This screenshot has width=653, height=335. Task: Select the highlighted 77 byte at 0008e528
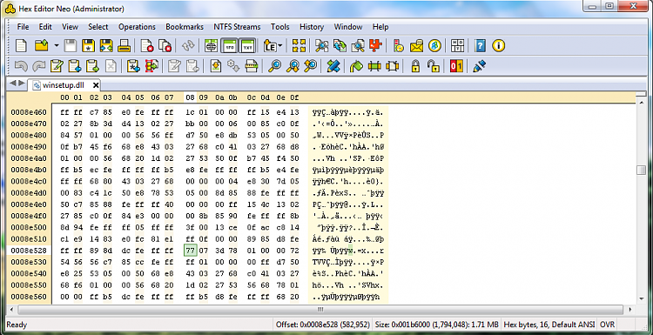tap(190, 250)
